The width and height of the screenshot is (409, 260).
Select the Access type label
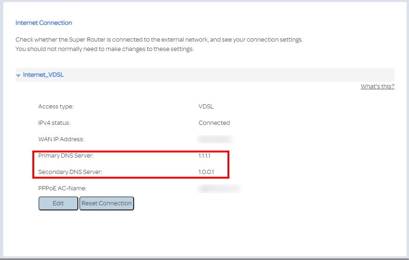click(56, 107)
